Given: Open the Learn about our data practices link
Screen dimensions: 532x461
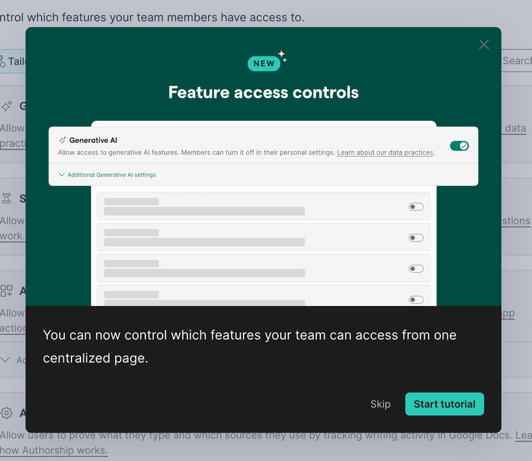Looking at the screenshot, I should pos(385,153).
